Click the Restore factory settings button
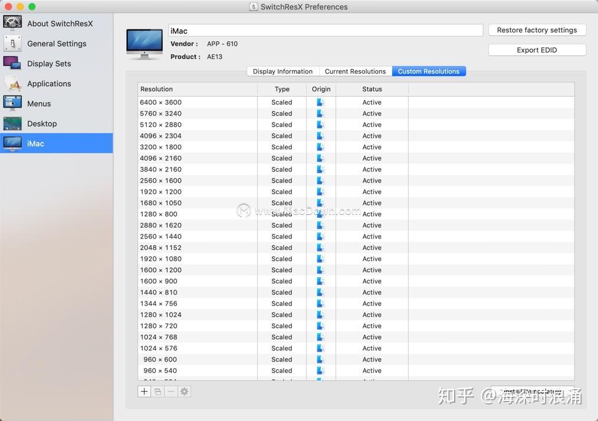 pyautogui.click(x=537, y=29)
